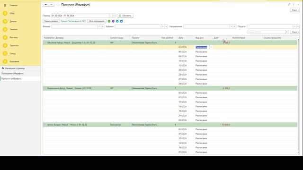Open the Расчеты section icon
This screenshot has height=170, width=303.
(x=5, y=37)
